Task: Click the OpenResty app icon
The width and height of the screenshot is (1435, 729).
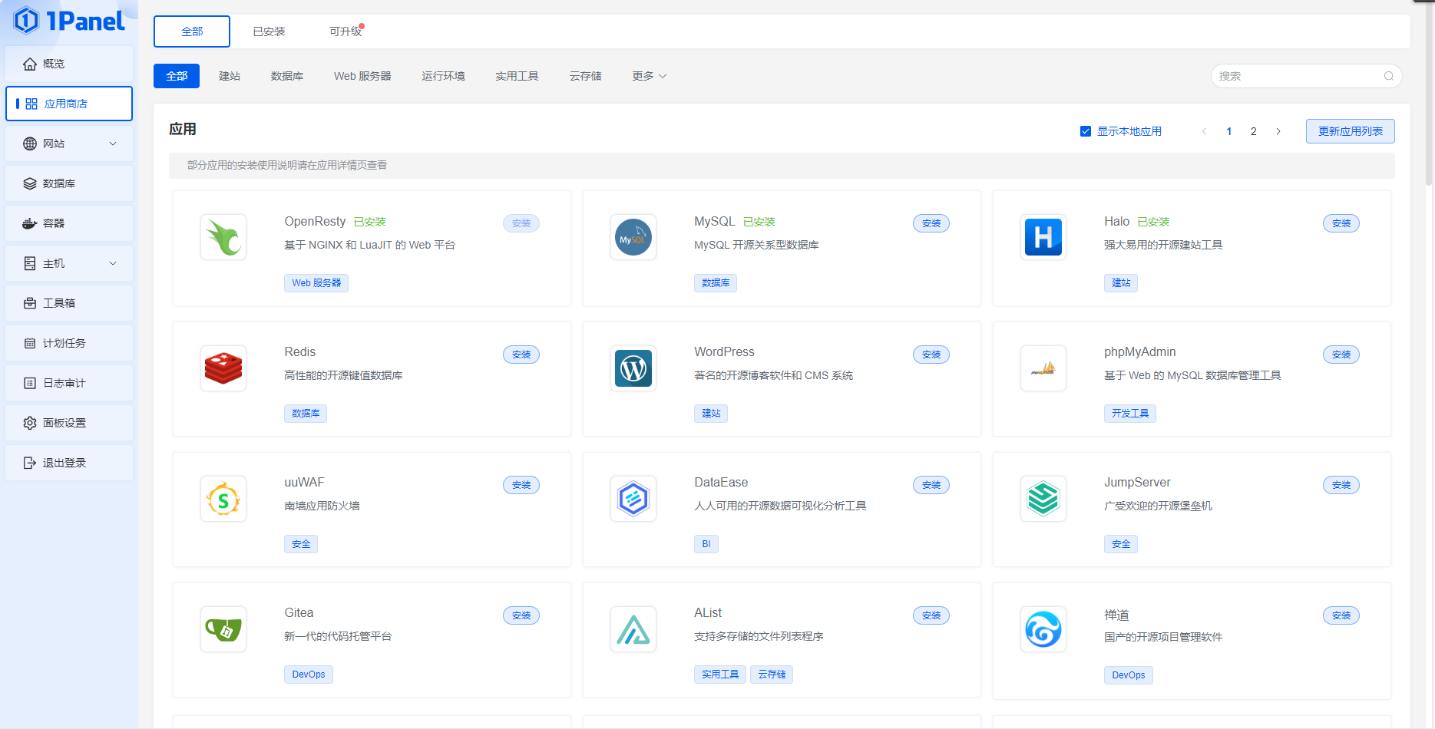Action: pyautogui.click(x=223, y=237)
